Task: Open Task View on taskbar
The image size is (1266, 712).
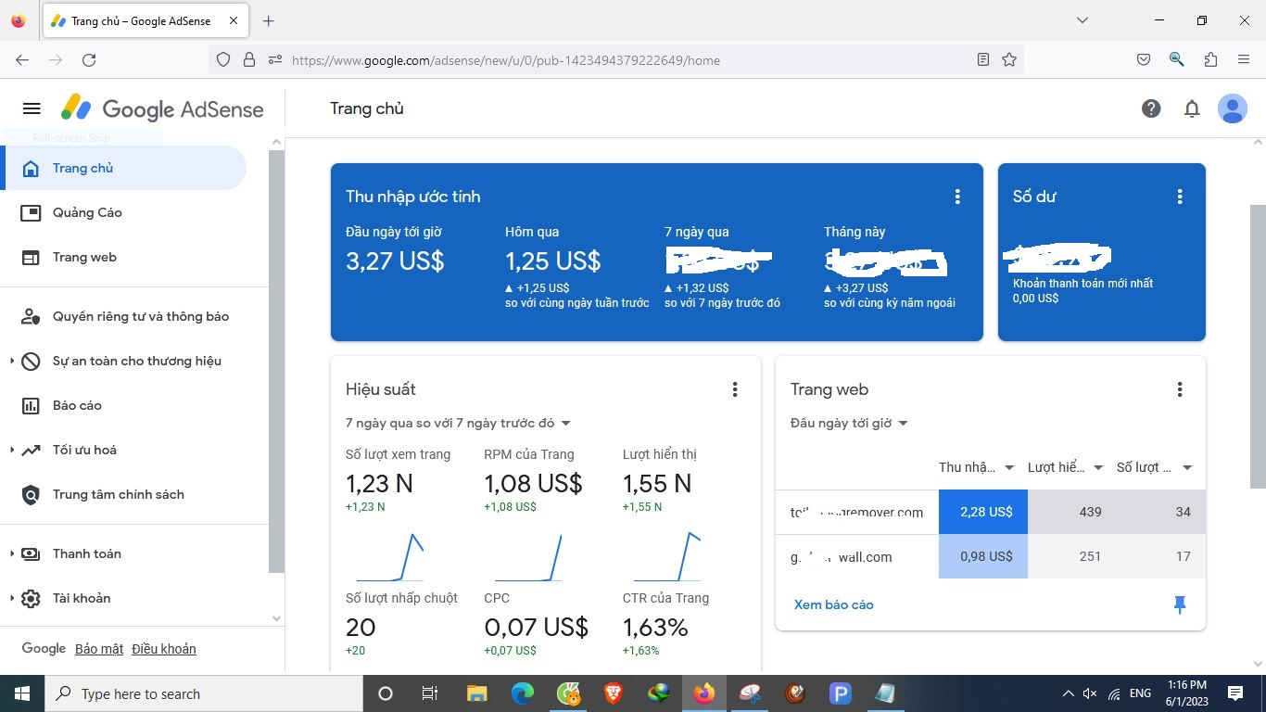Action: tap(430, 693)
